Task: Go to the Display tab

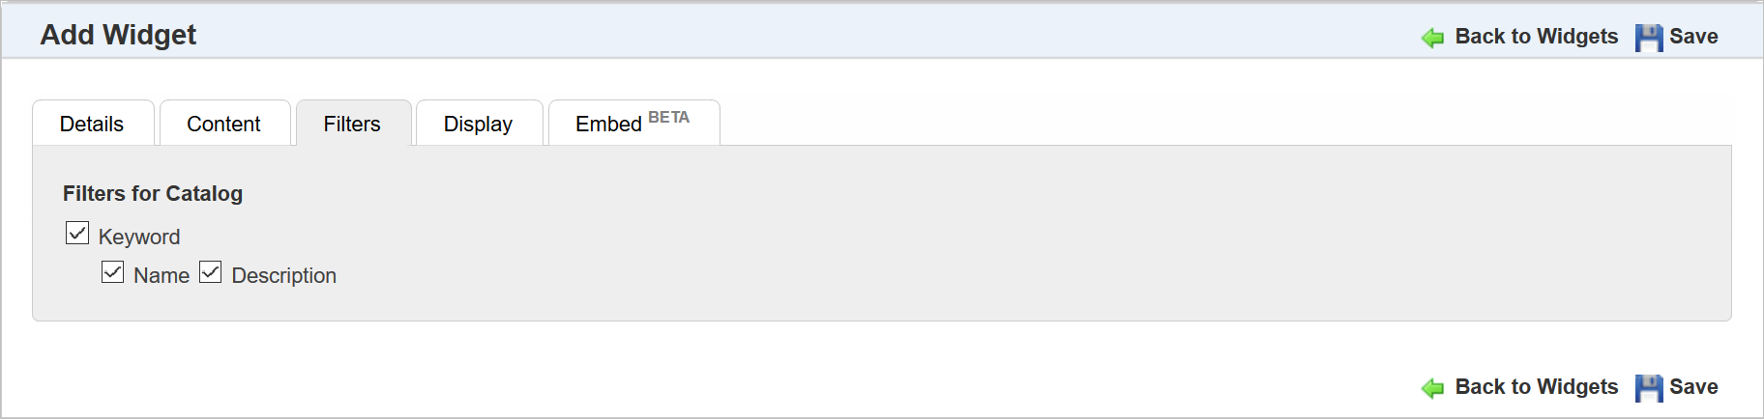Action: coord(478,124)
